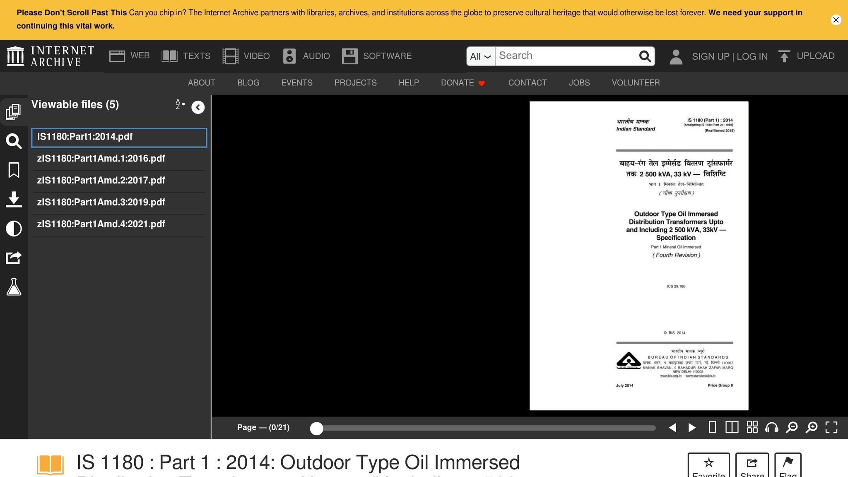This screenshot has width=848, height=477.
Task: Open the experiments flask icon
Action: [14, 287]
